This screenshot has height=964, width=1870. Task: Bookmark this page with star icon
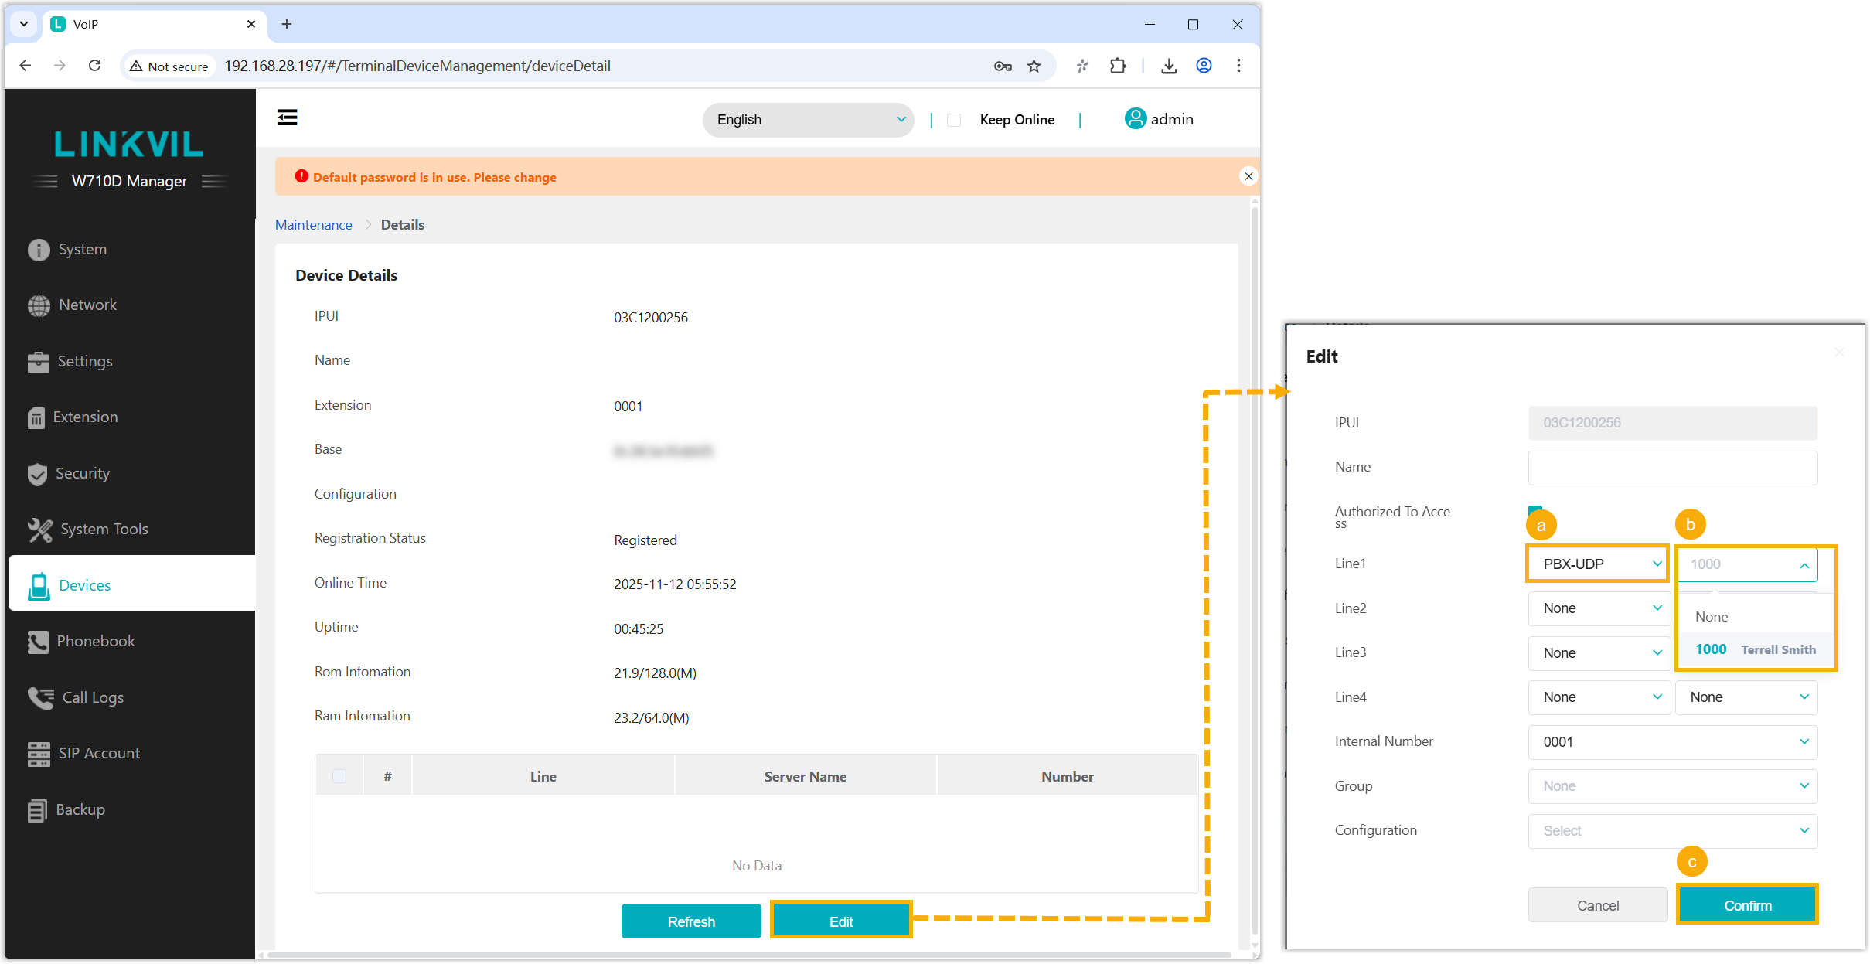[1034, 66]
